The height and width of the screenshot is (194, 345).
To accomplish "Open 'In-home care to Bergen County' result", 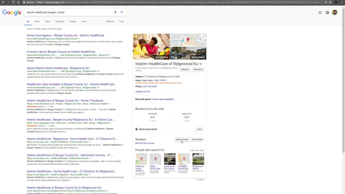I will pos(61,52).
